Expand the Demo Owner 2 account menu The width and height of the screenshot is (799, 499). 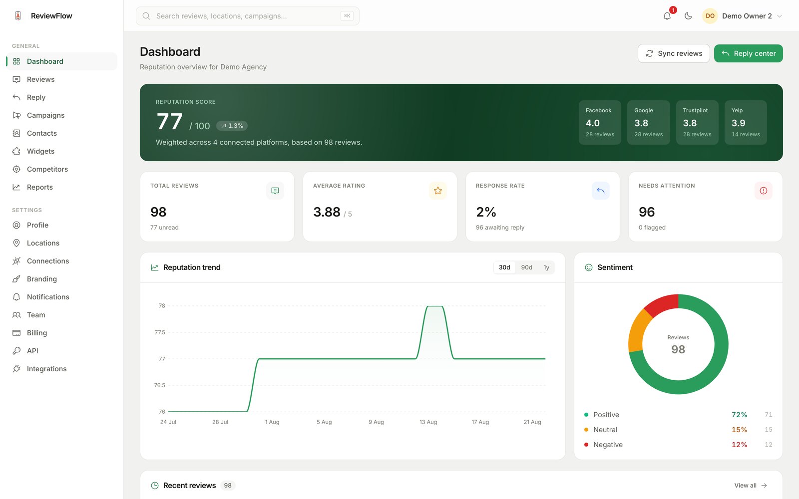[743, 16]
